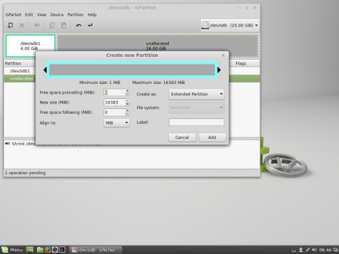Increase New size value
This screenshot has width=339, height=254.
pos(127,100)
